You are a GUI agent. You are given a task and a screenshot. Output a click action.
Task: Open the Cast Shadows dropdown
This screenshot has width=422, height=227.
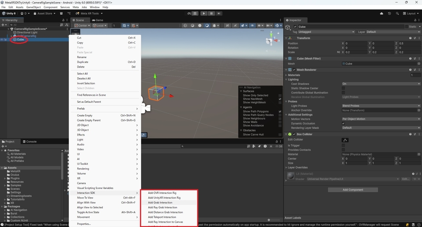[x=381, y=84]
